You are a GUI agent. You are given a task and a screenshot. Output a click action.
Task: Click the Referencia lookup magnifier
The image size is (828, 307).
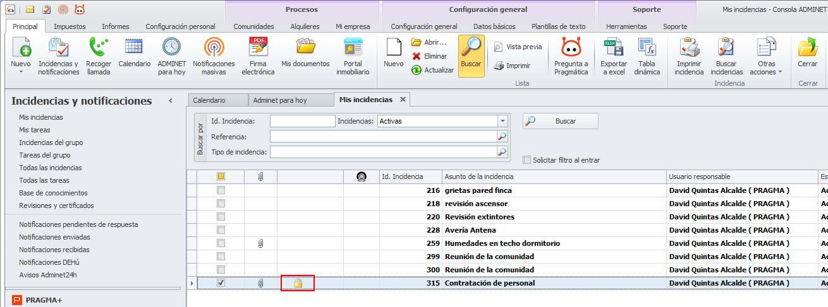click(x=502, y=136)
